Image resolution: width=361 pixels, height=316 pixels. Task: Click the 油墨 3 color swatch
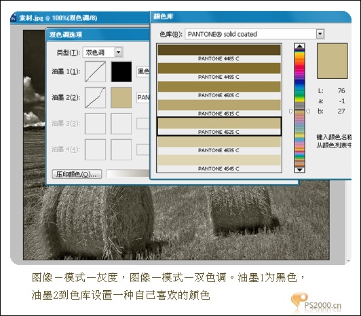[121, 124]
